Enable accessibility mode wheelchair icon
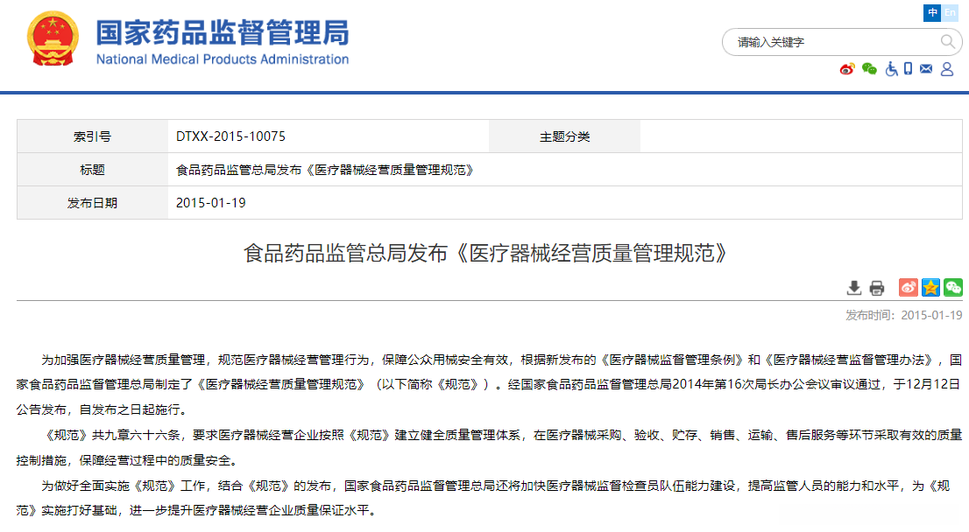 click(891, 69)
